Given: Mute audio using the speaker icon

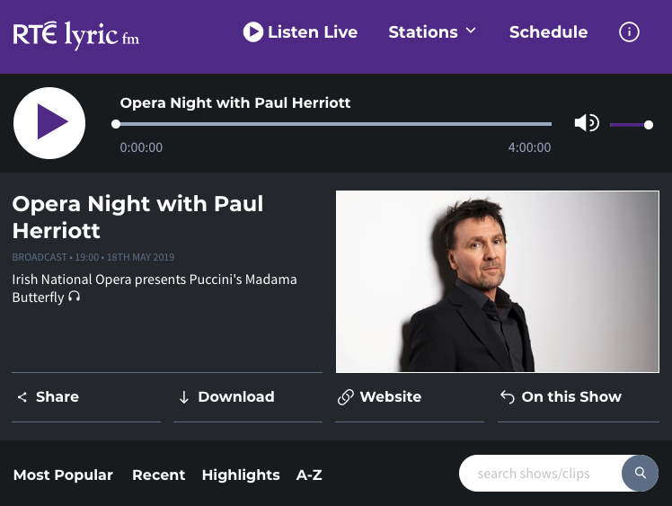Looking at the screenshot, I should pos(586,123).
